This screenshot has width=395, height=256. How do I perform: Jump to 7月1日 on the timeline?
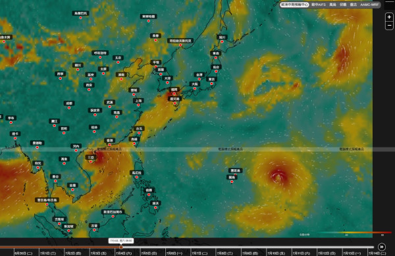click(48, 253)
